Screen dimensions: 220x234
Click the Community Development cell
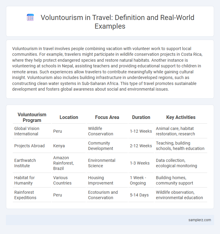coord(107,146)
